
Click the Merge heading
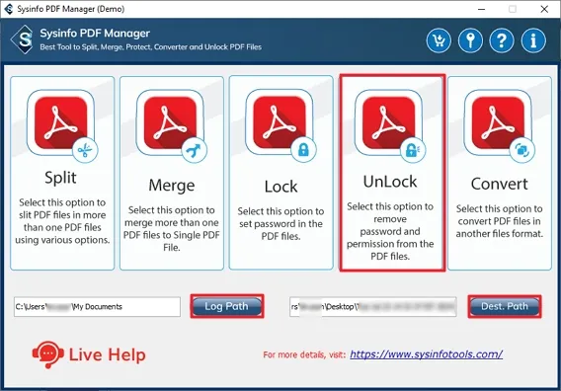point(172,186)
